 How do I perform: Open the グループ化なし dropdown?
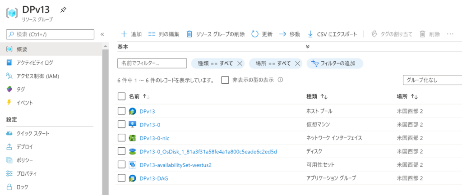pyautogui.click(x=432, y=80)
